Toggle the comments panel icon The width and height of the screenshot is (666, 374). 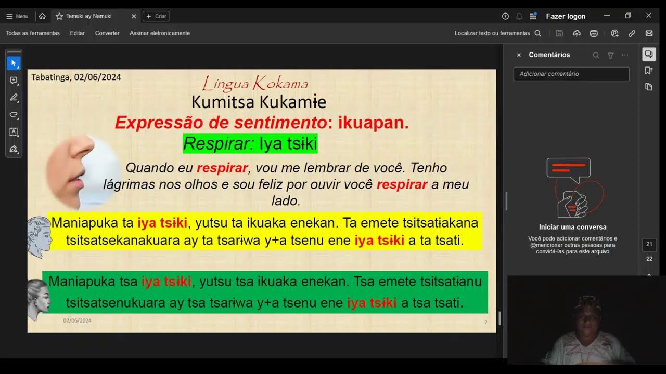(649, 54)
